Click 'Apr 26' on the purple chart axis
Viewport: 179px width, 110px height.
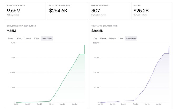coord(147,104)
